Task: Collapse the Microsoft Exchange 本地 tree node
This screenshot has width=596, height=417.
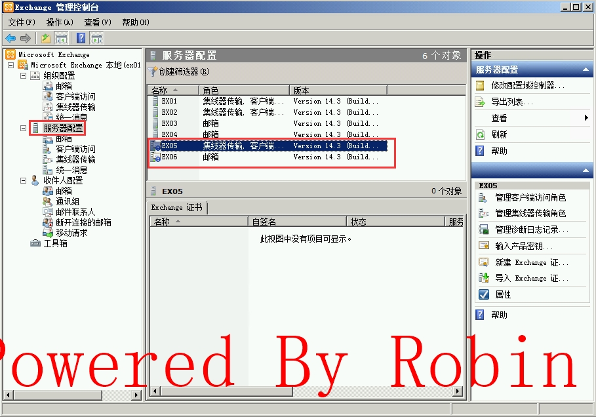Action: (11, 66)
